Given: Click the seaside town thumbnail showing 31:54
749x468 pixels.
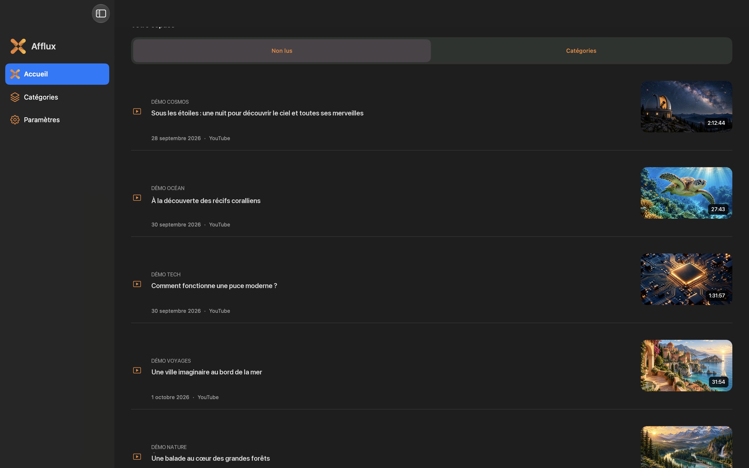Looking at the screenshot, I should click(x=687, y=366).
